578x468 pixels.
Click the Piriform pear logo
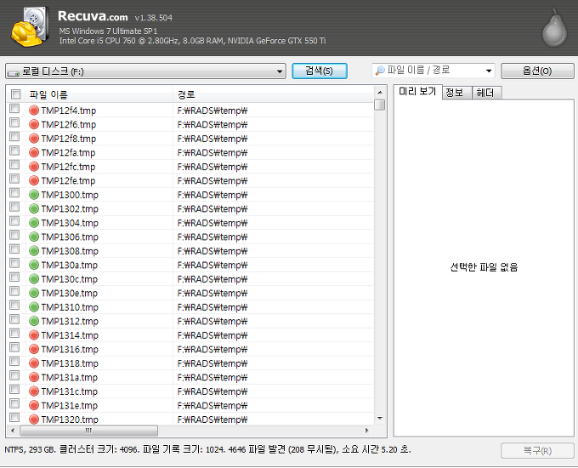pyautogui.click(x=554, y=29)
